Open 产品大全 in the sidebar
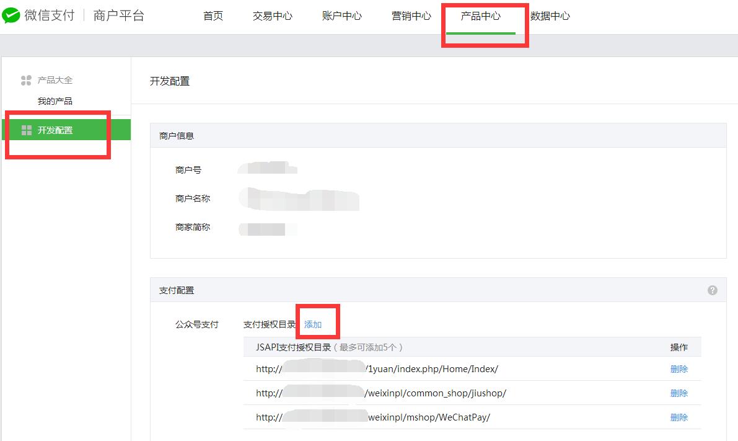The height and width of the screenshot is (441, 738). (x=55, y=81)
